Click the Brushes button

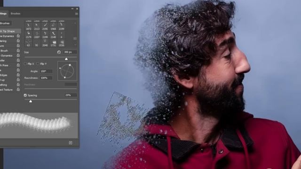point(5,23)
